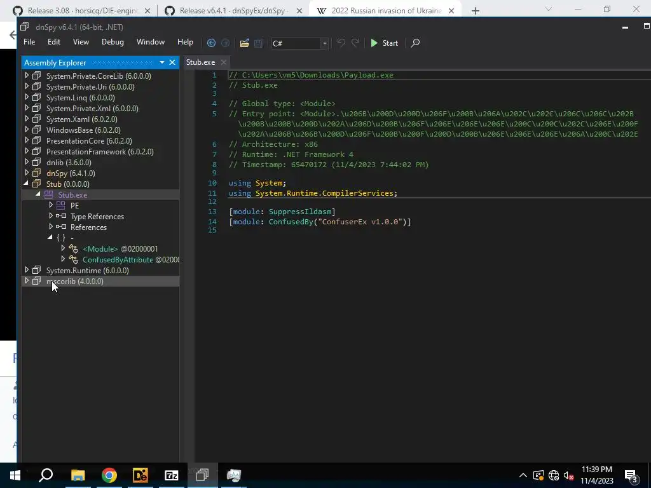This screenshot has height=488, width=651.
Task: Click the <Module> class icon
Action: click(x=74, y=248)
